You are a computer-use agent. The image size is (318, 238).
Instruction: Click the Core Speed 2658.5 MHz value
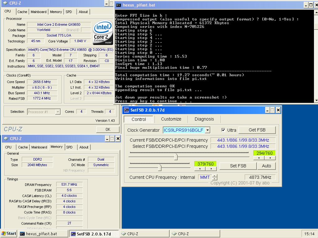click(x=42, y=82)
